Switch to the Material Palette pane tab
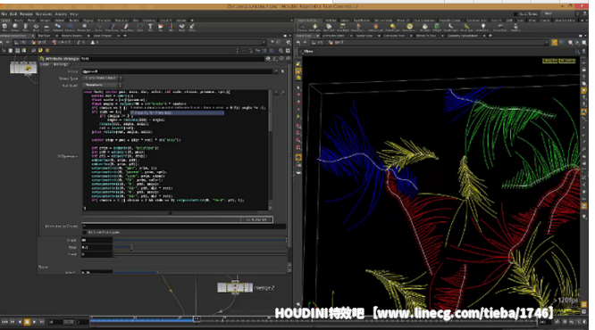 coord(72,36)
